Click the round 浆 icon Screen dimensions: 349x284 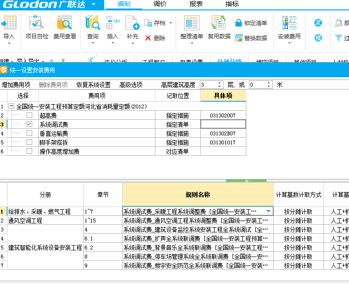pos(318,23)
